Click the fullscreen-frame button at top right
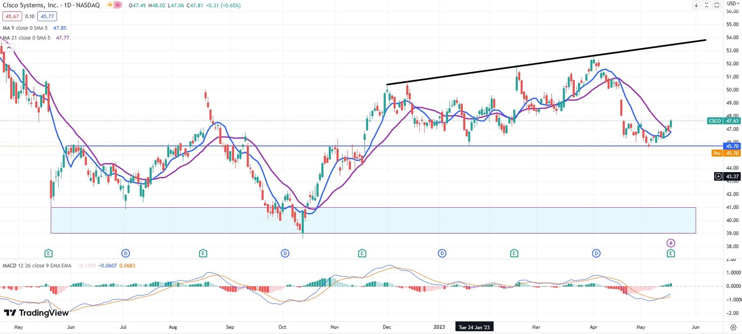The image size is (742, 334). pos(717,5)
